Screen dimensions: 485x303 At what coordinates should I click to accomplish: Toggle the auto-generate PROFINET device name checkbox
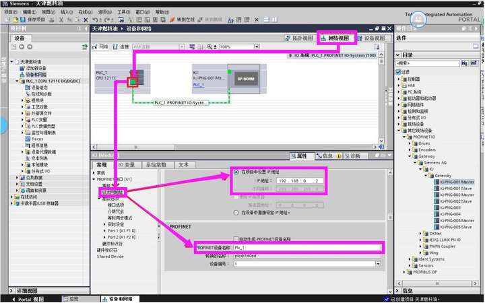tap(236, 239)
